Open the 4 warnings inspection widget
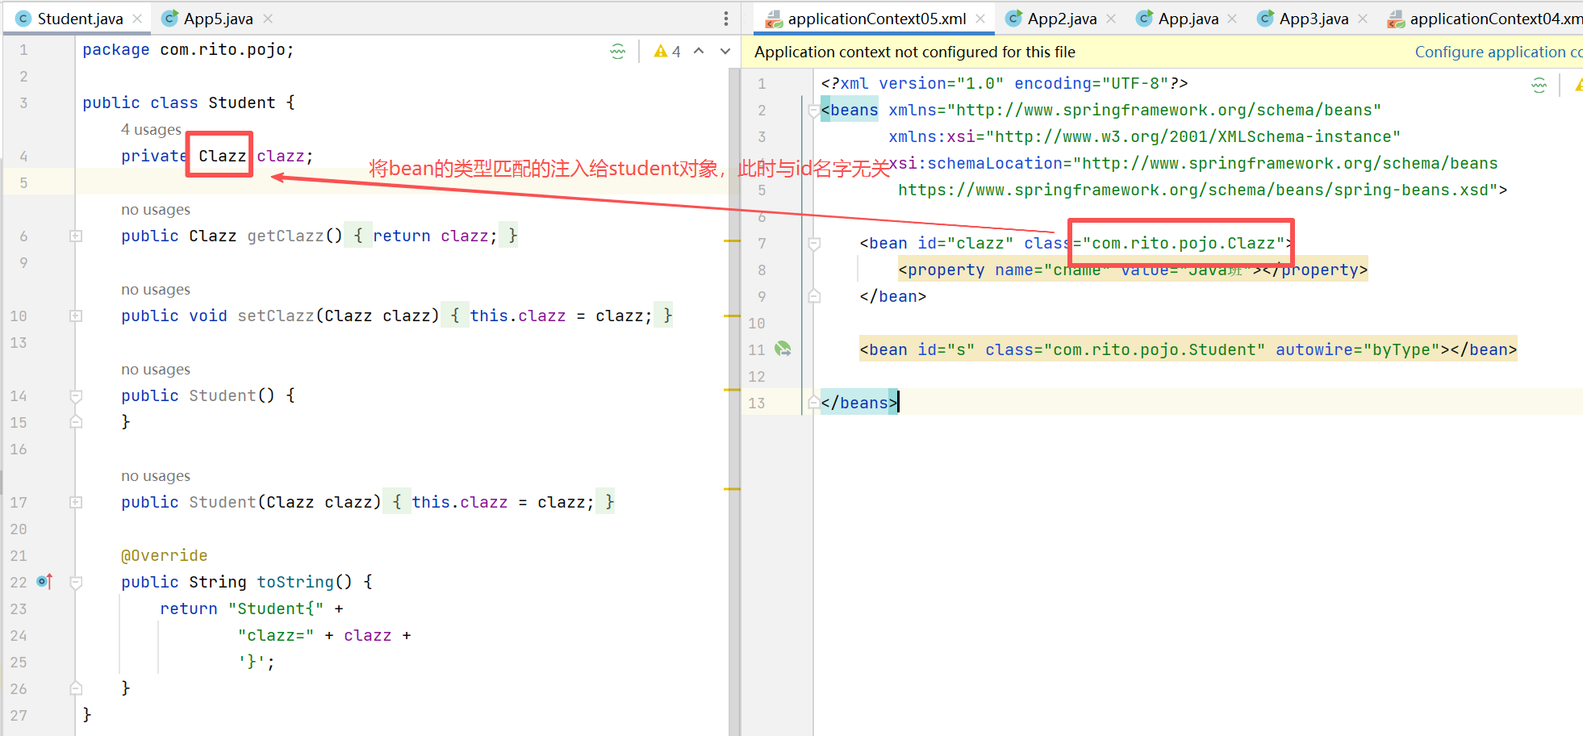This screenshot has height=736, width=1583. point(667,52)
